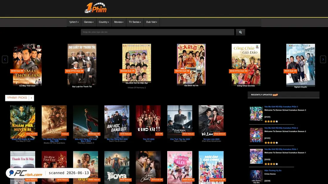Image resolution: width=328 pixels, height=184 pixels.
Task: Click Khám Phá Huyền Bí 2026 title
Action: [23, 139]
